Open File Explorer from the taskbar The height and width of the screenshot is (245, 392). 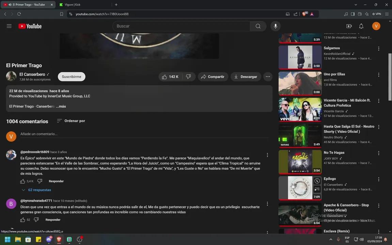(18, 240)
